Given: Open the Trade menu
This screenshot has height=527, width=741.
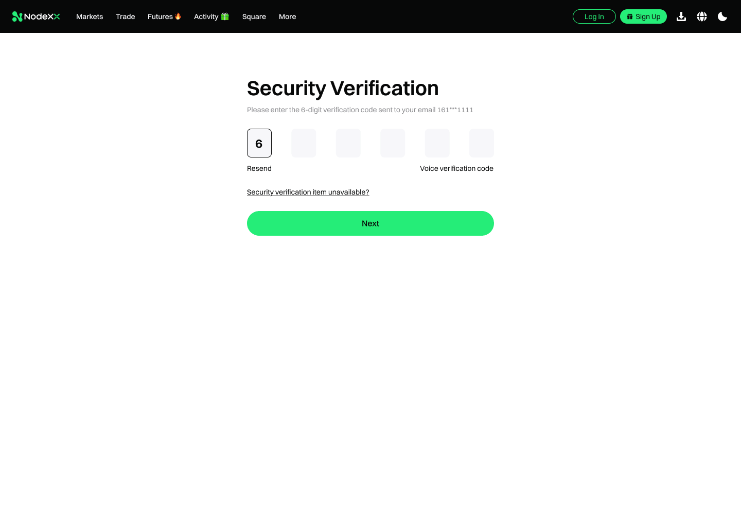Looking at the screenshot, I should (126, 16).
